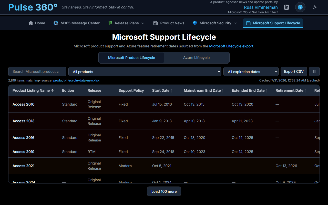The image size is (328, 205).
Task: Click the Search Microsoft product input field
Action: [37, 71]
